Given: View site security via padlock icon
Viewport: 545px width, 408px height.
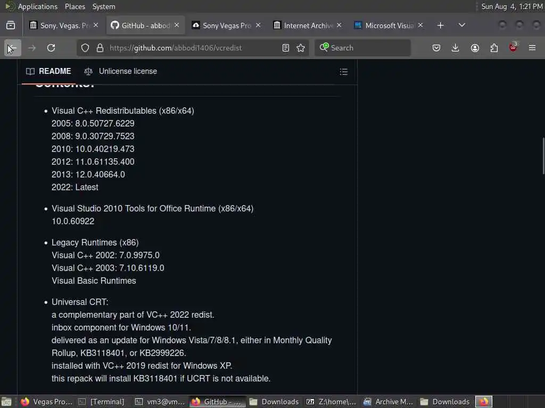Looking at the screenshot, I should tap(100, 48).
